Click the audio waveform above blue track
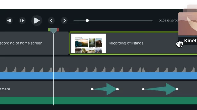197x110 pixels. tap(98, 69)
